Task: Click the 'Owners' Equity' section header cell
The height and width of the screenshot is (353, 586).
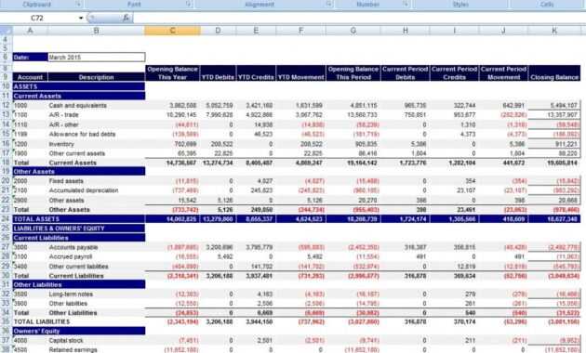Action: pyautogui.click(x=78, y=331)
